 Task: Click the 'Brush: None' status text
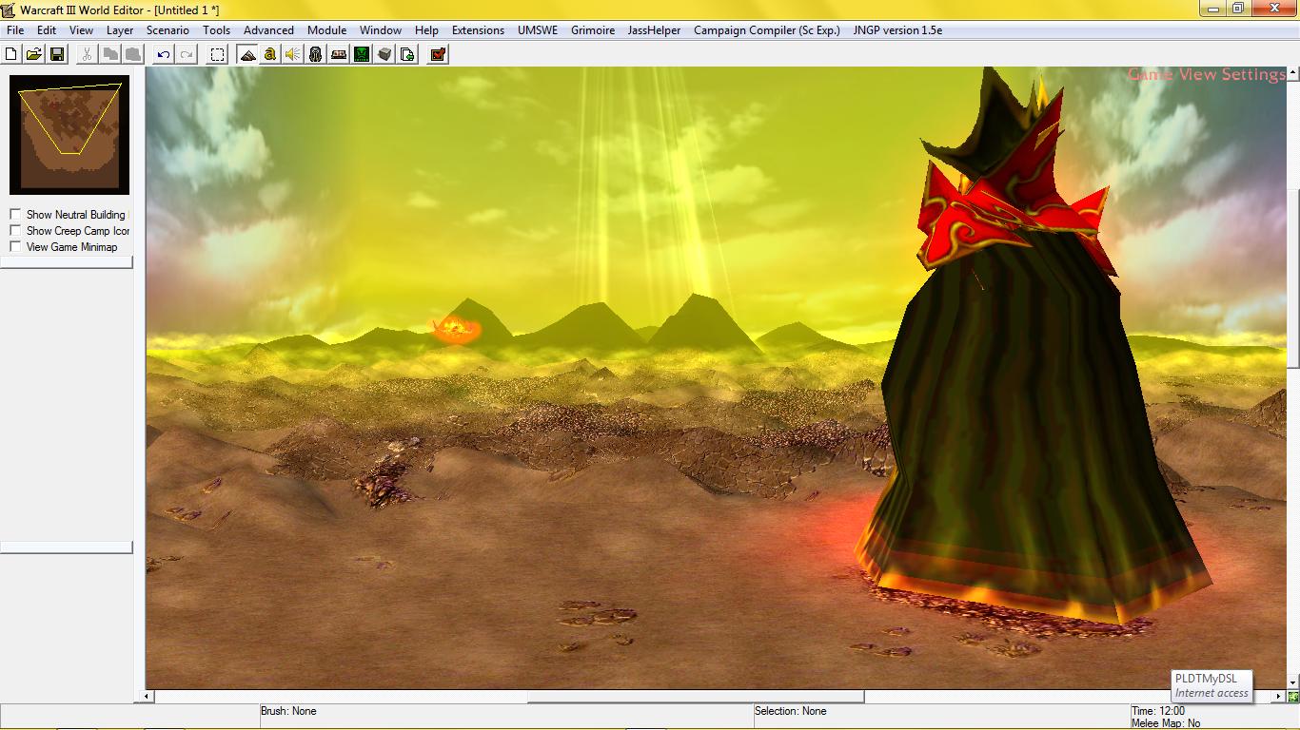click(x=288, y=711)
